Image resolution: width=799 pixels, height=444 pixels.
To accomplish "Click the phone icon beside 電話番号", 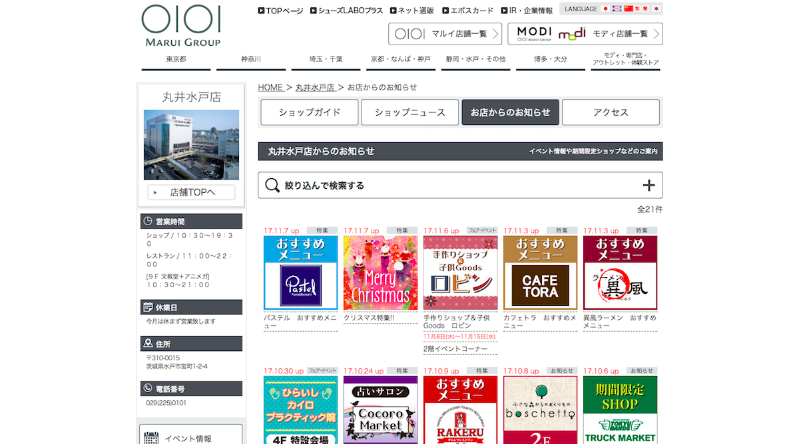I will pyautogui.click(x=148, y=388).
